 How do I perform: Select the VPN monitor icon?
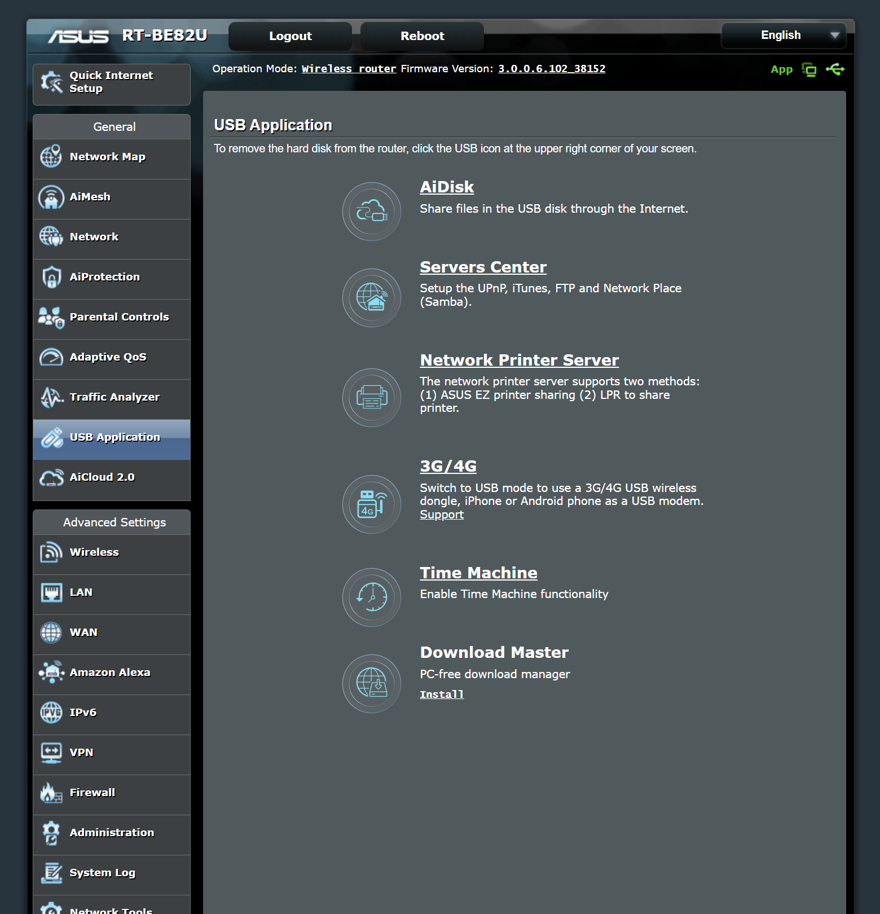pyautogui.click(x=51, y=753)
